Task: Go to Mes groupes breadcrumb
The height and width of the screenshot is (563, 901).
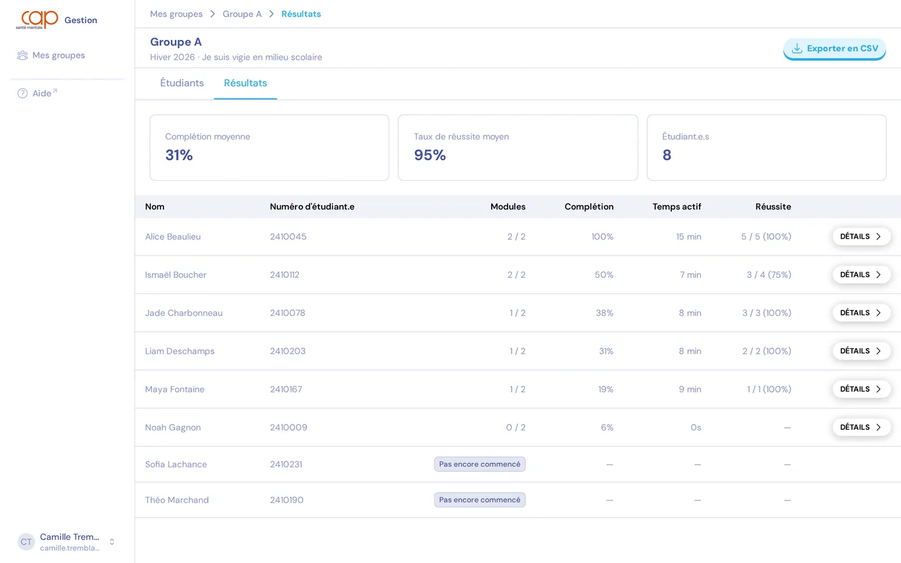Action: 176,14
